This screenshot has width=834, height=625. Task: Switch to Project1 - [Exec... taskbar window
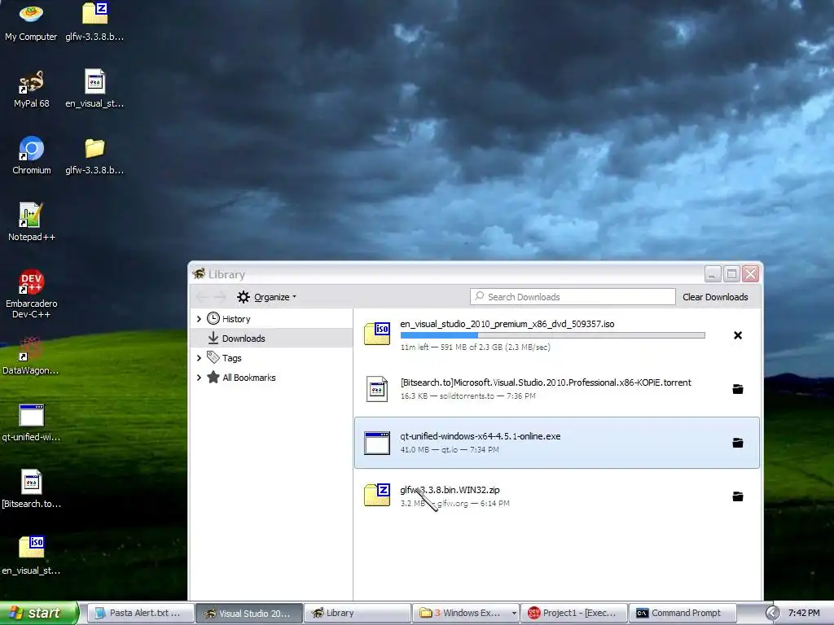click(x=574, y=614)
